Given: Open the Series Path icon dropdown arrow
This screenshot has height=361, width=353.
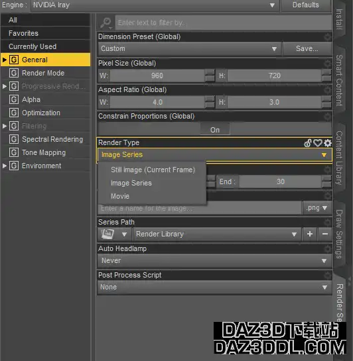Looking at the screenshot, I should [124, 234].
